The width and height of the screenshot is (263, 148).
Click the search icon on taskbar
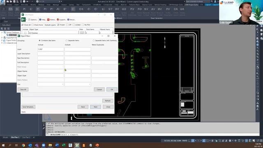(10, 145)
